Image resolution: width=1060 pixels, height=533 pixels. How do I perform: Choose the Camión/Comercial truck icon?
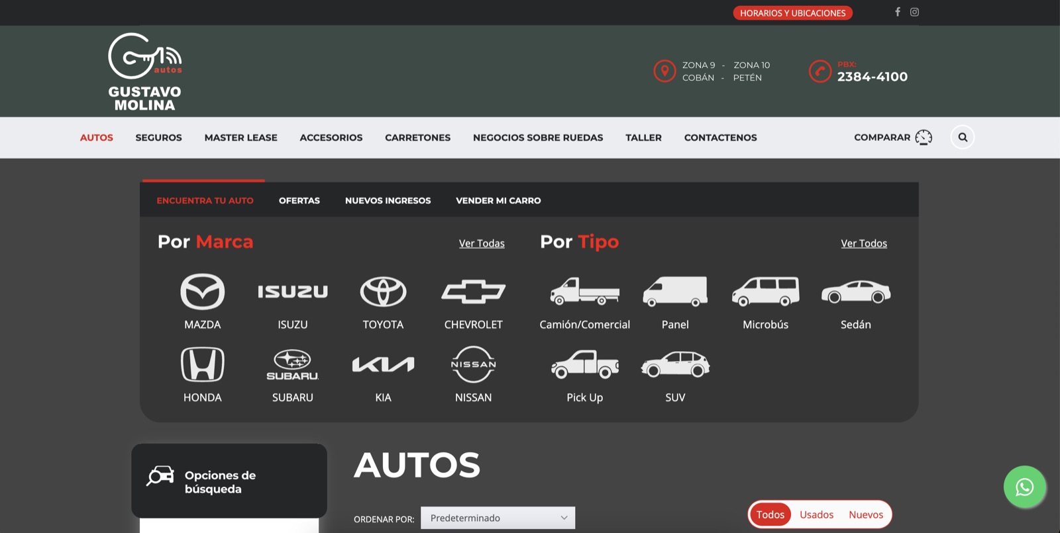pyautogui.click(x=585, y=291)
